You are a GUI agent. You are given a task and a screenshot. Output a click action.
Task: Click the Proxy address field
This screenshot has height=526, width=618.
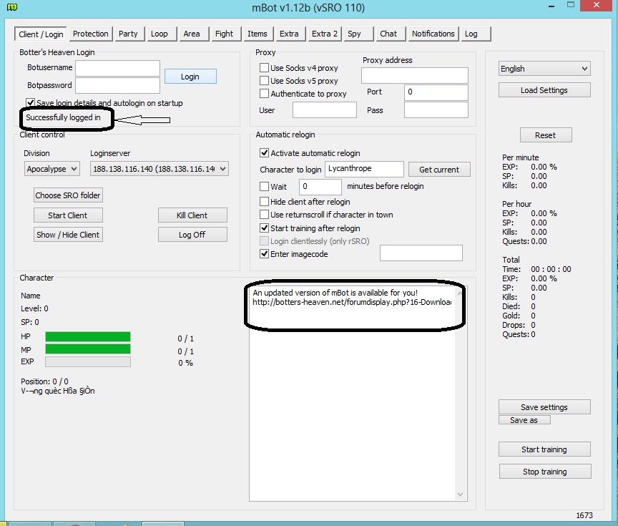pos(415,75)
